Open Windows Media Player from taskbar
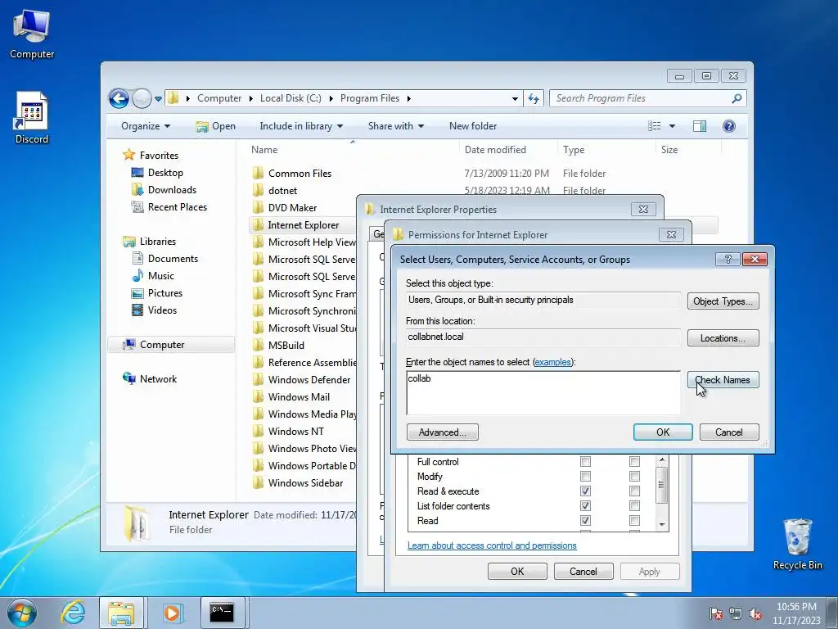Image resolution: width=838 pixels, height=629 pixels. [x=172, y=613]
